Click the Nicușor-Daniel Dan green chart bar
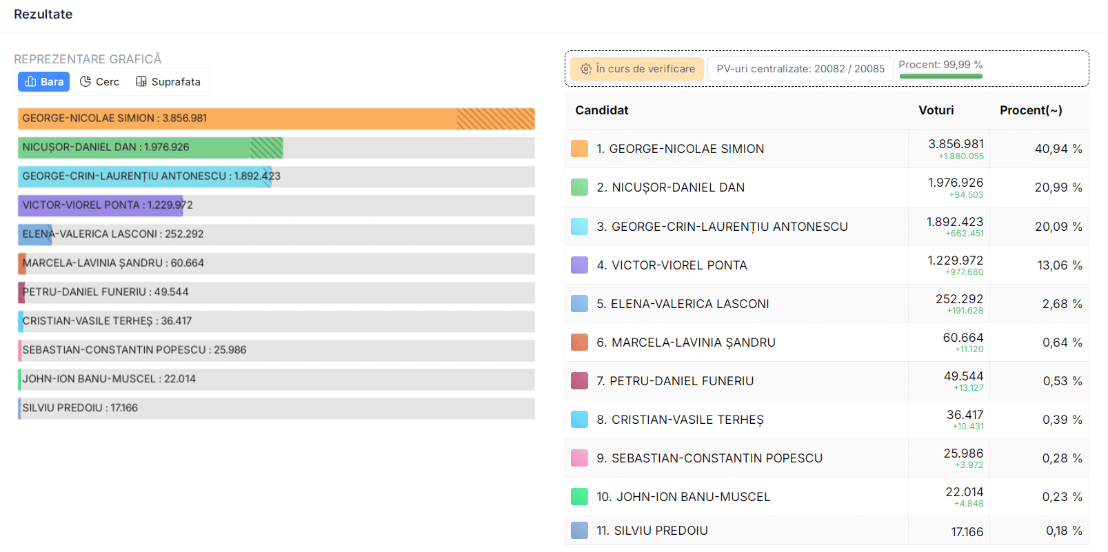The image size is (1108, 552). pyautogui.click(x=150, y=147)
